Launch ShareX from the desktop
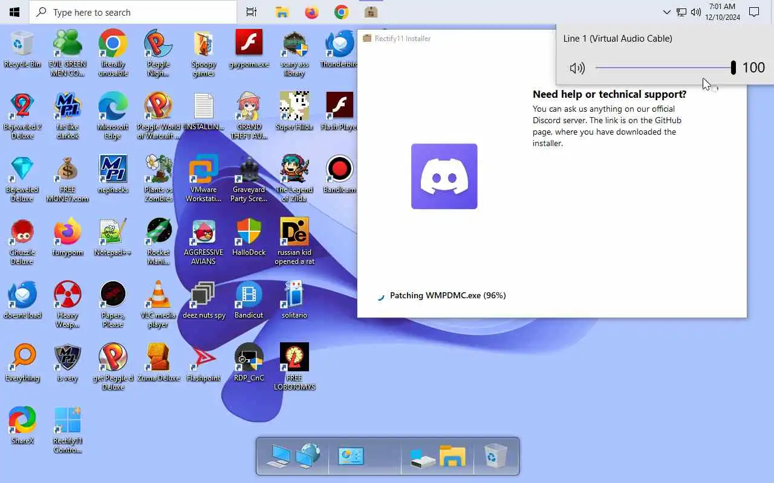The image size is (774, 483). (22, 426)
